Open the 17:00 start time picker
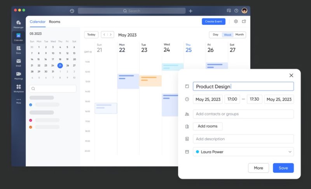The width and height of the screenshot is (311, 189). click(x=232, y=99)
